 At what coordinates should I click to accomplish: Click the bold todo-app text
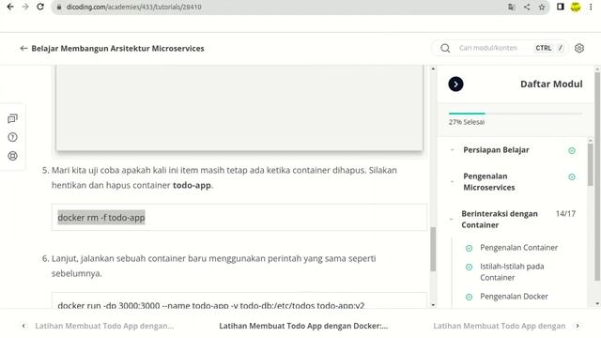coord(192,185)
